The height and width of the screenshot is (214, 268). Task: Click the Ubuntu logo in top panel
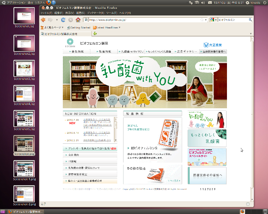(x=3, y=3)
